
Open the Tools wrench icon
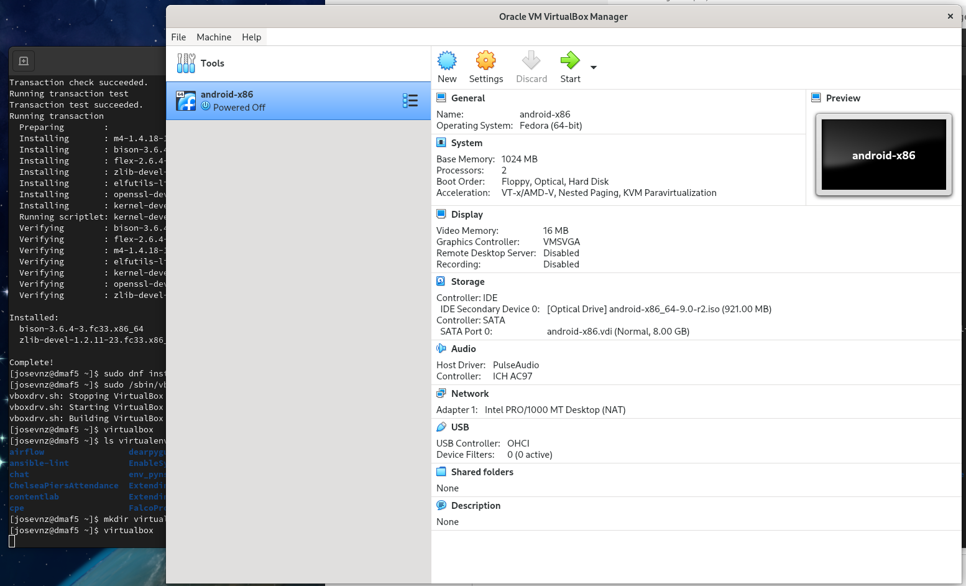(x=186, y=63)
